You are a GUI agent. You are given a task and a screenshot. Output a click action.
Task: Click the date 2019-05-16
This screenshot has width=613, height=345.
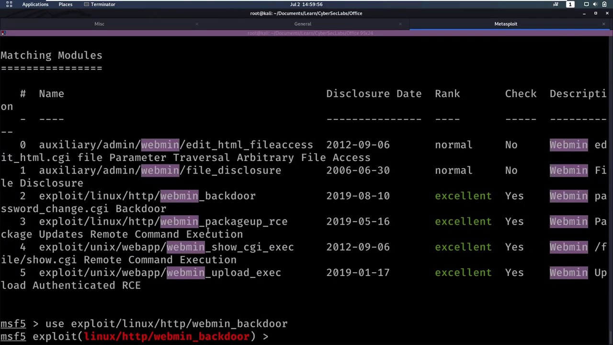pos(358,221)
